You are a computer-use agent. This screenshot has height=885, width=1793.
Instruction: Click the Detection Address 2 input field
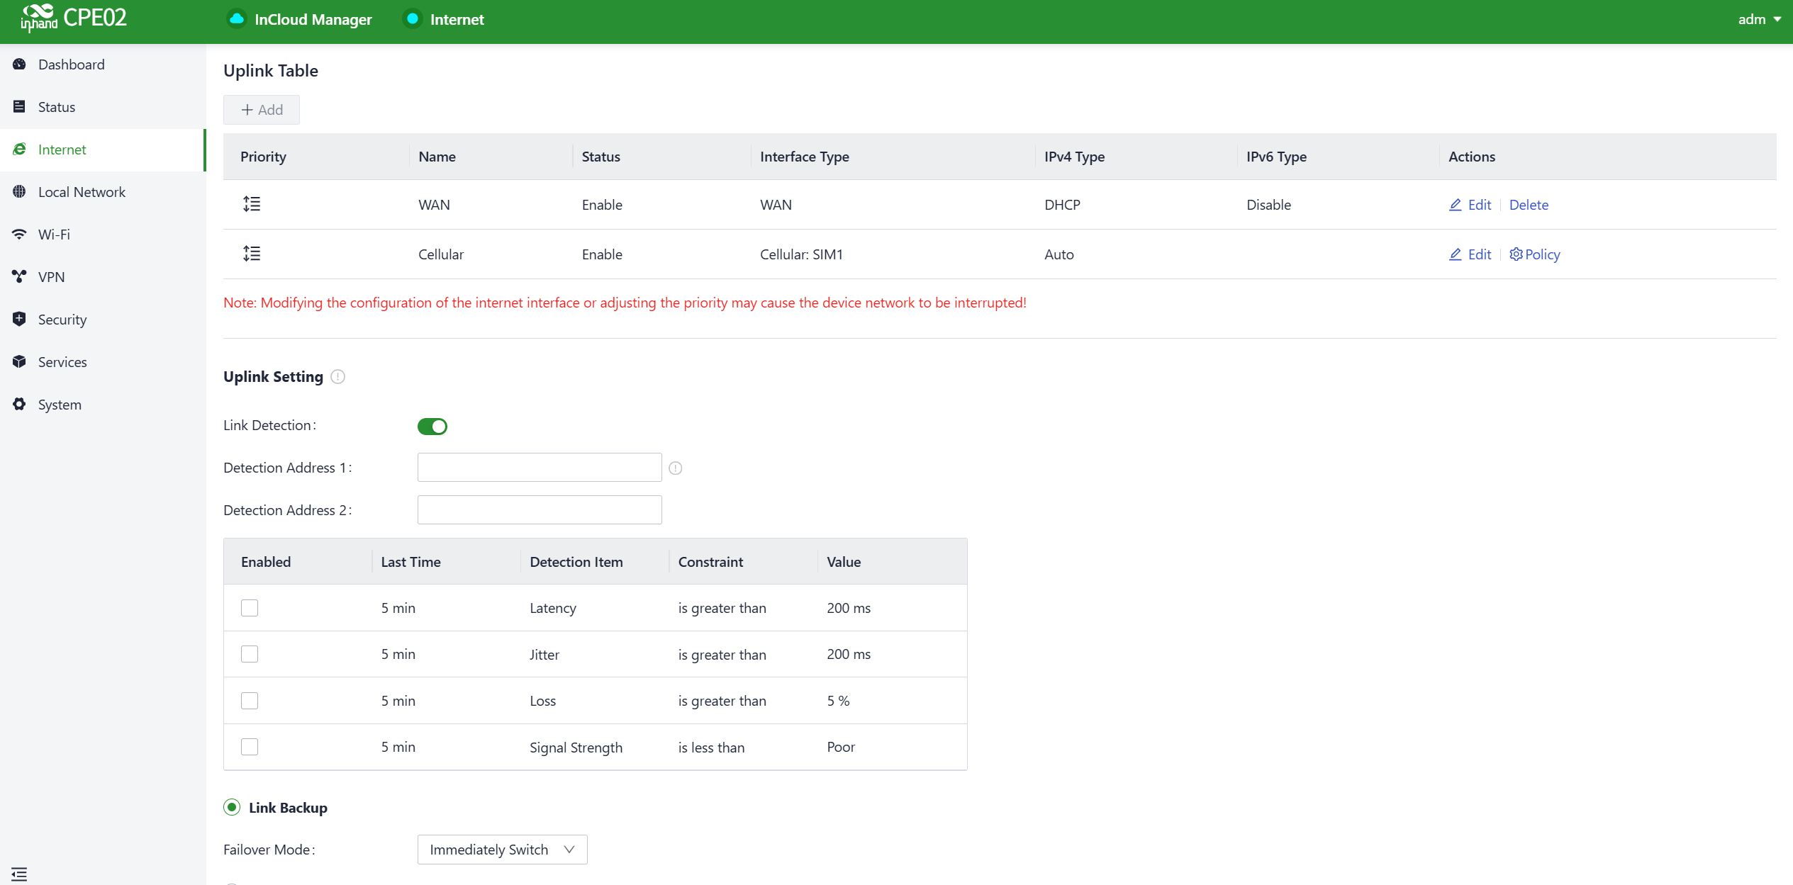click(539, 510)
